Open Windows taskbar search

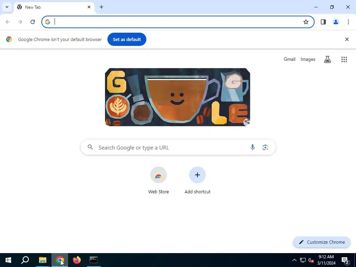tap(25, 260)
